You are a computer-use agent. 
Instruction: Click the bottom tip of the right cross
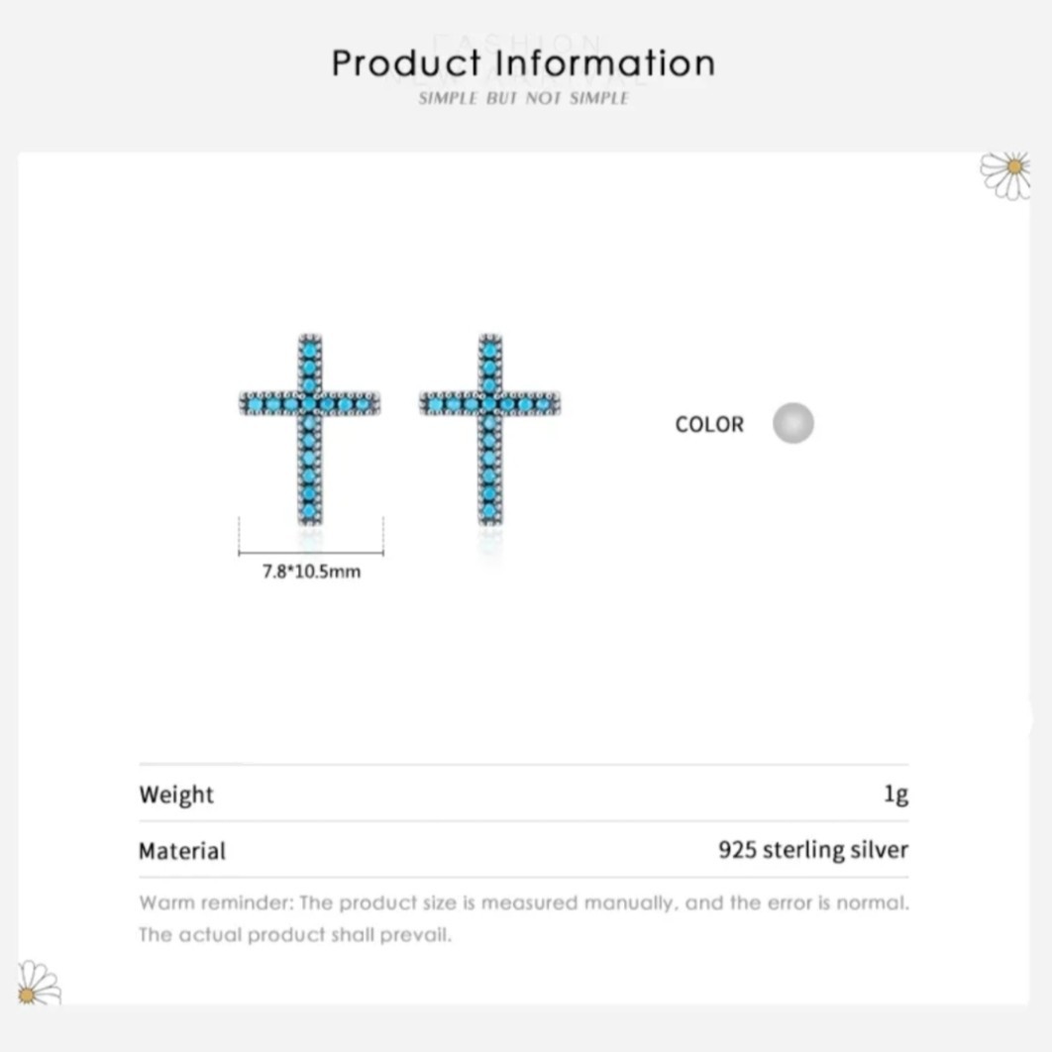click(489, 517)
